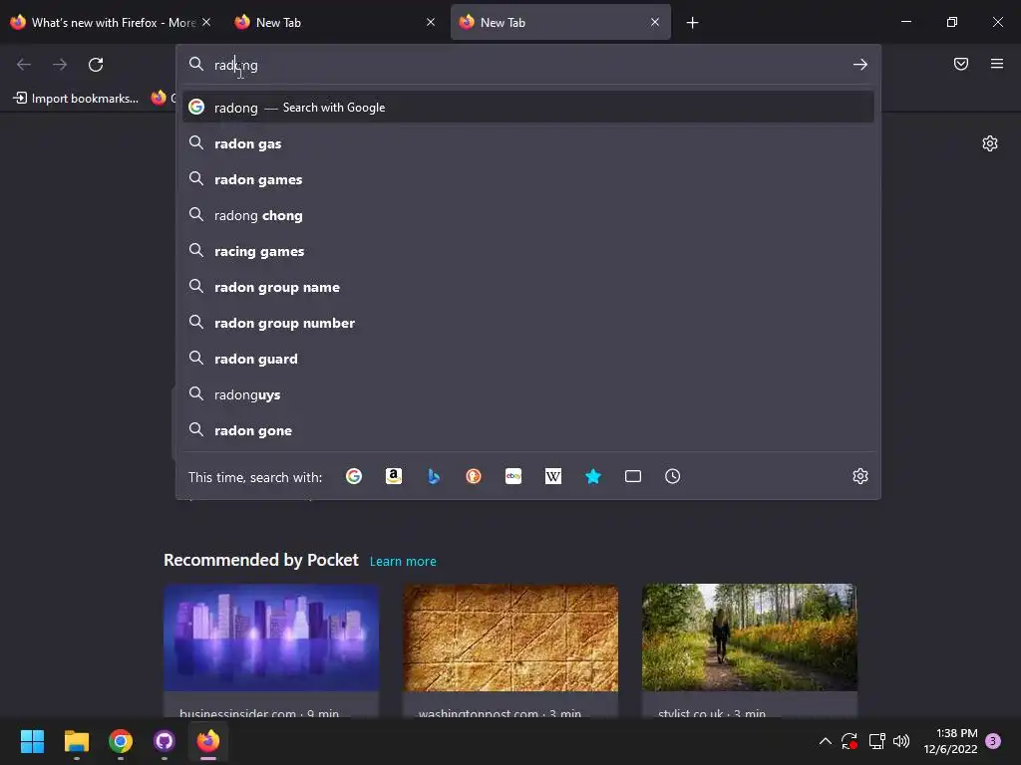Search this time with eBay icon

click(x=513, y=476)
